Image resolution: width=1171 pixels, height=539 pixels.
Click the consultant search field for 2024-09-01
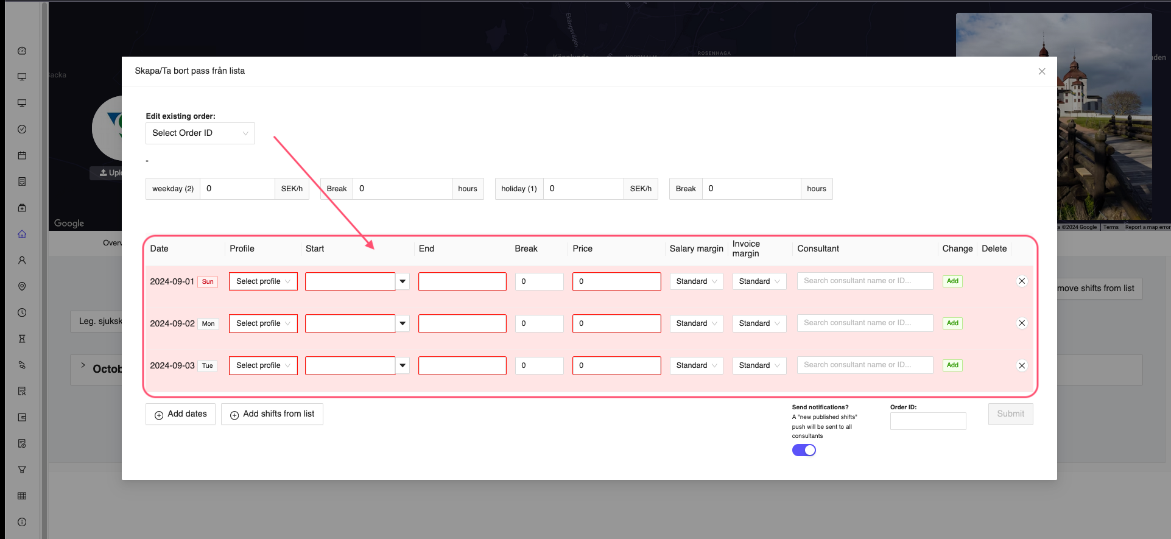(864, 281)
